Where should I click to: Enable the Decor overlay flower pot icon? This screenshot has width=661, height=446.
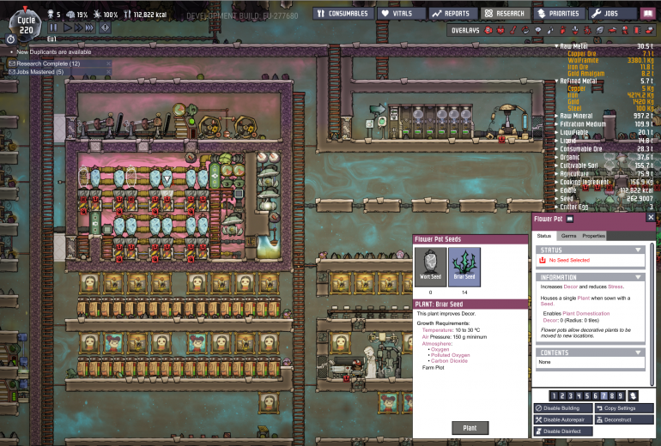click(575, 30)
